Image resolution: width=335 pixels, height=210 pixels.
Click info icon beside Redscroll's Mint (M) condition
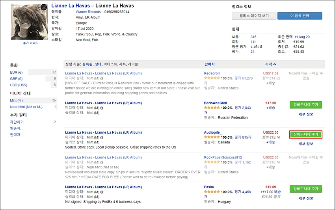[x=102, y=78]
